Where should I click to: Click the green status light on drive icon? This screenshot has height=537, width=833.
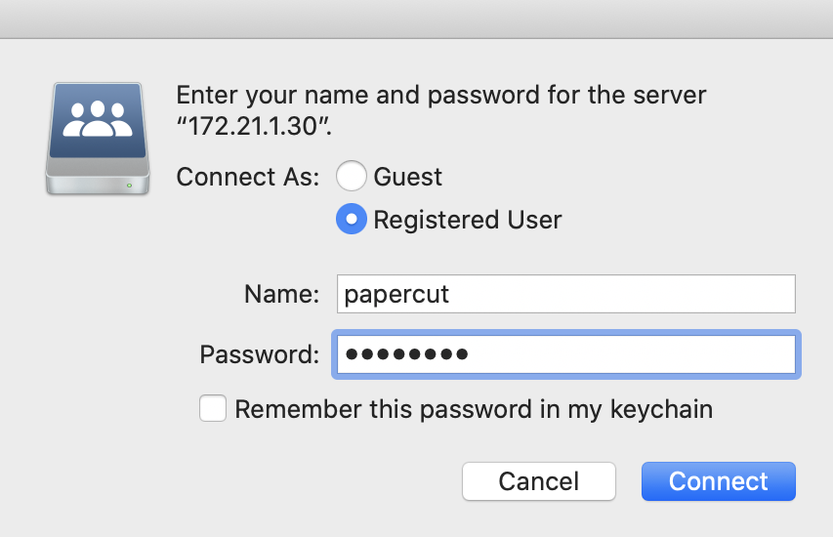[129, 186]
